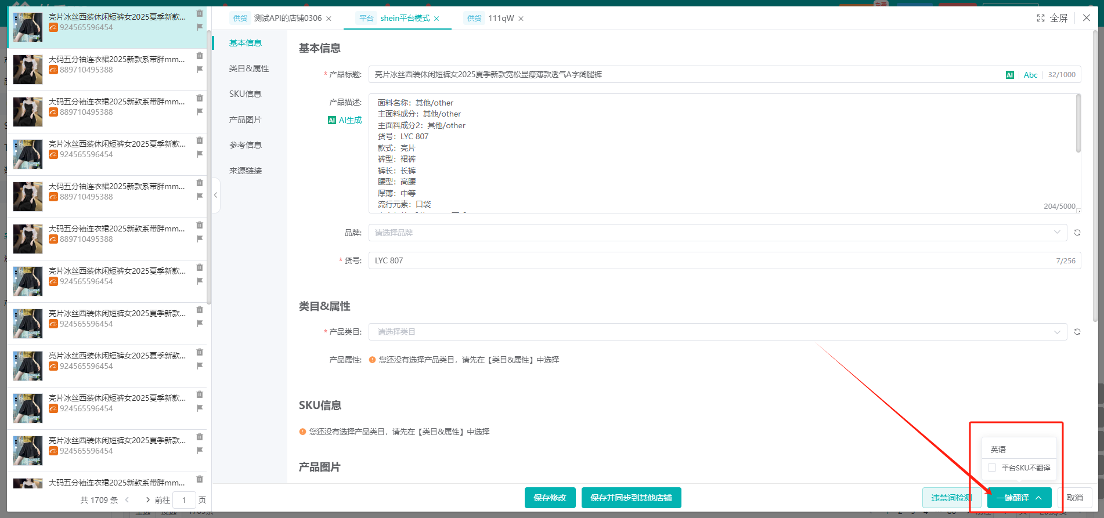The width and height of the screenshot is (1104, 518).
Task: Click the 32/1000 title character counter
Action: click(1062, 75)
